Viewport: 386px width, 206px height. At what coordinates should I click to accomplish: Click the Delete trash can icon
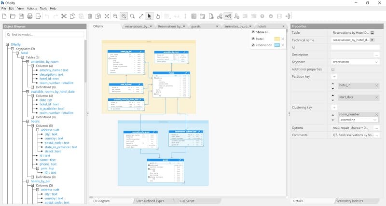[90, 16]
